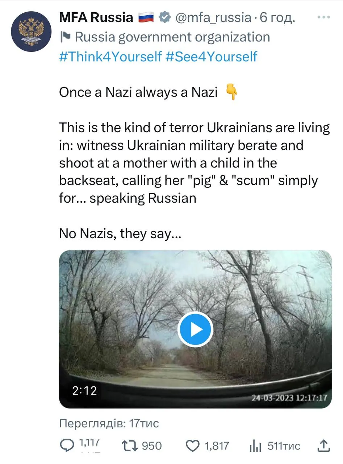343x464 pixels.
Task: Click the government organization flag icon
Action: point(65,37)
